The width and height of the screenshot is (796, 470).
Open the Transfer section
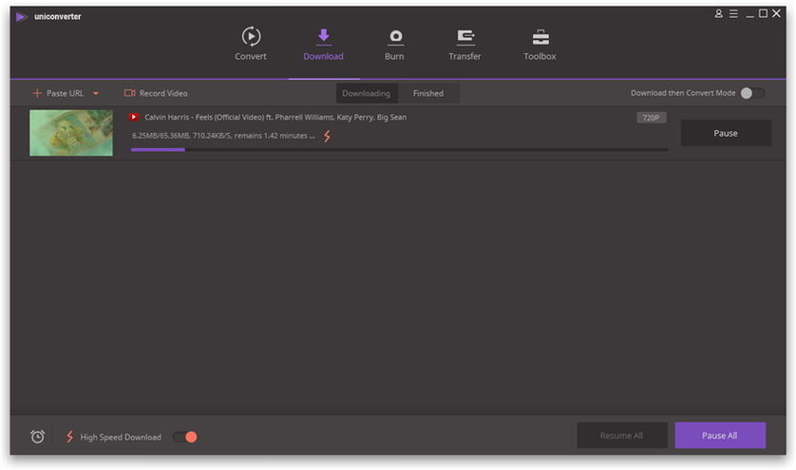pos(464,44)
